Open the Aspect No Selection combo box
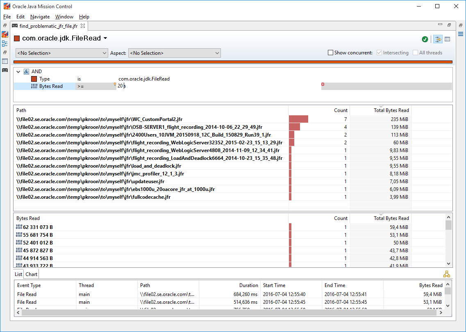Image resolution: width=466 pixels, height=332 pixels. click(x=174, y=53)
